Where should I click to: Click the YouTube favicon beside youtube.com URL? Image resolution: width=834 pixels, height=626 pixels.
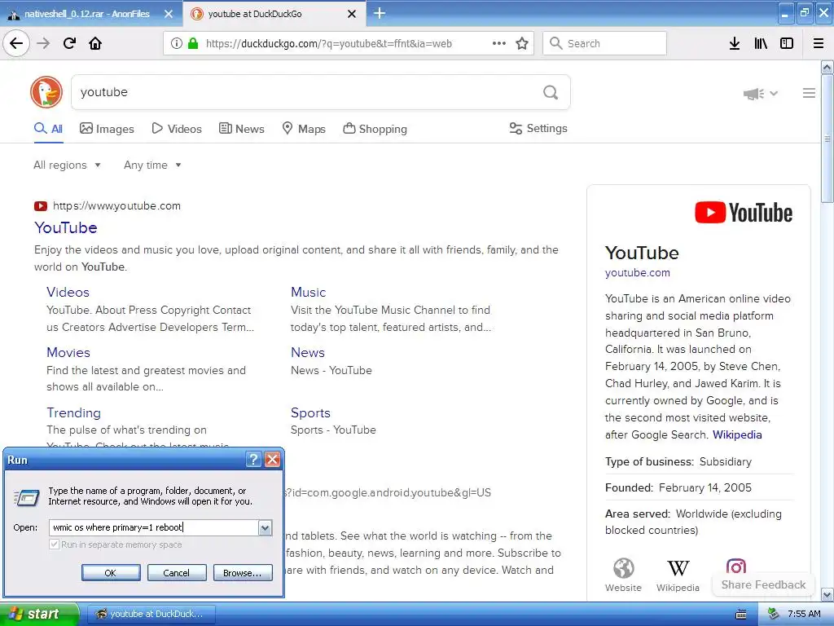(41, 206)
